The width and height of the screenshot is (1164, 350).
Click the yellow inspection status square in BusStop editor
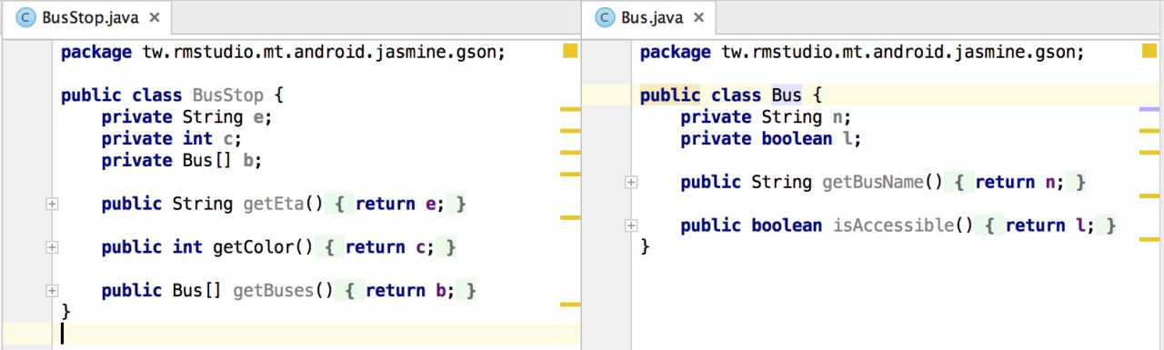[570, 51]
